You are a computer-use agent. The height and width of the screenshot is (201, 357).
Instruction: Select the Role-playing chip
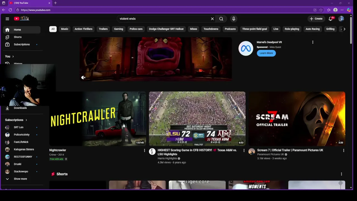tap(292, 29)
